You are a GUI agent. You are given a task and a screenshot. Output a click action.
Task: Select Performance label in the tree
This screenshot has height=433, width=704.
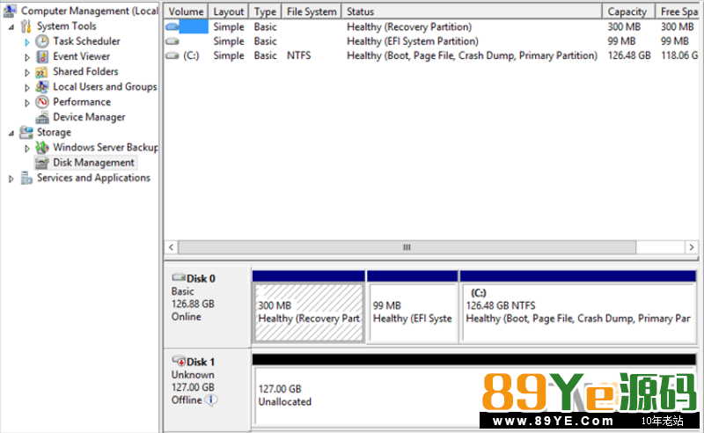82,102
